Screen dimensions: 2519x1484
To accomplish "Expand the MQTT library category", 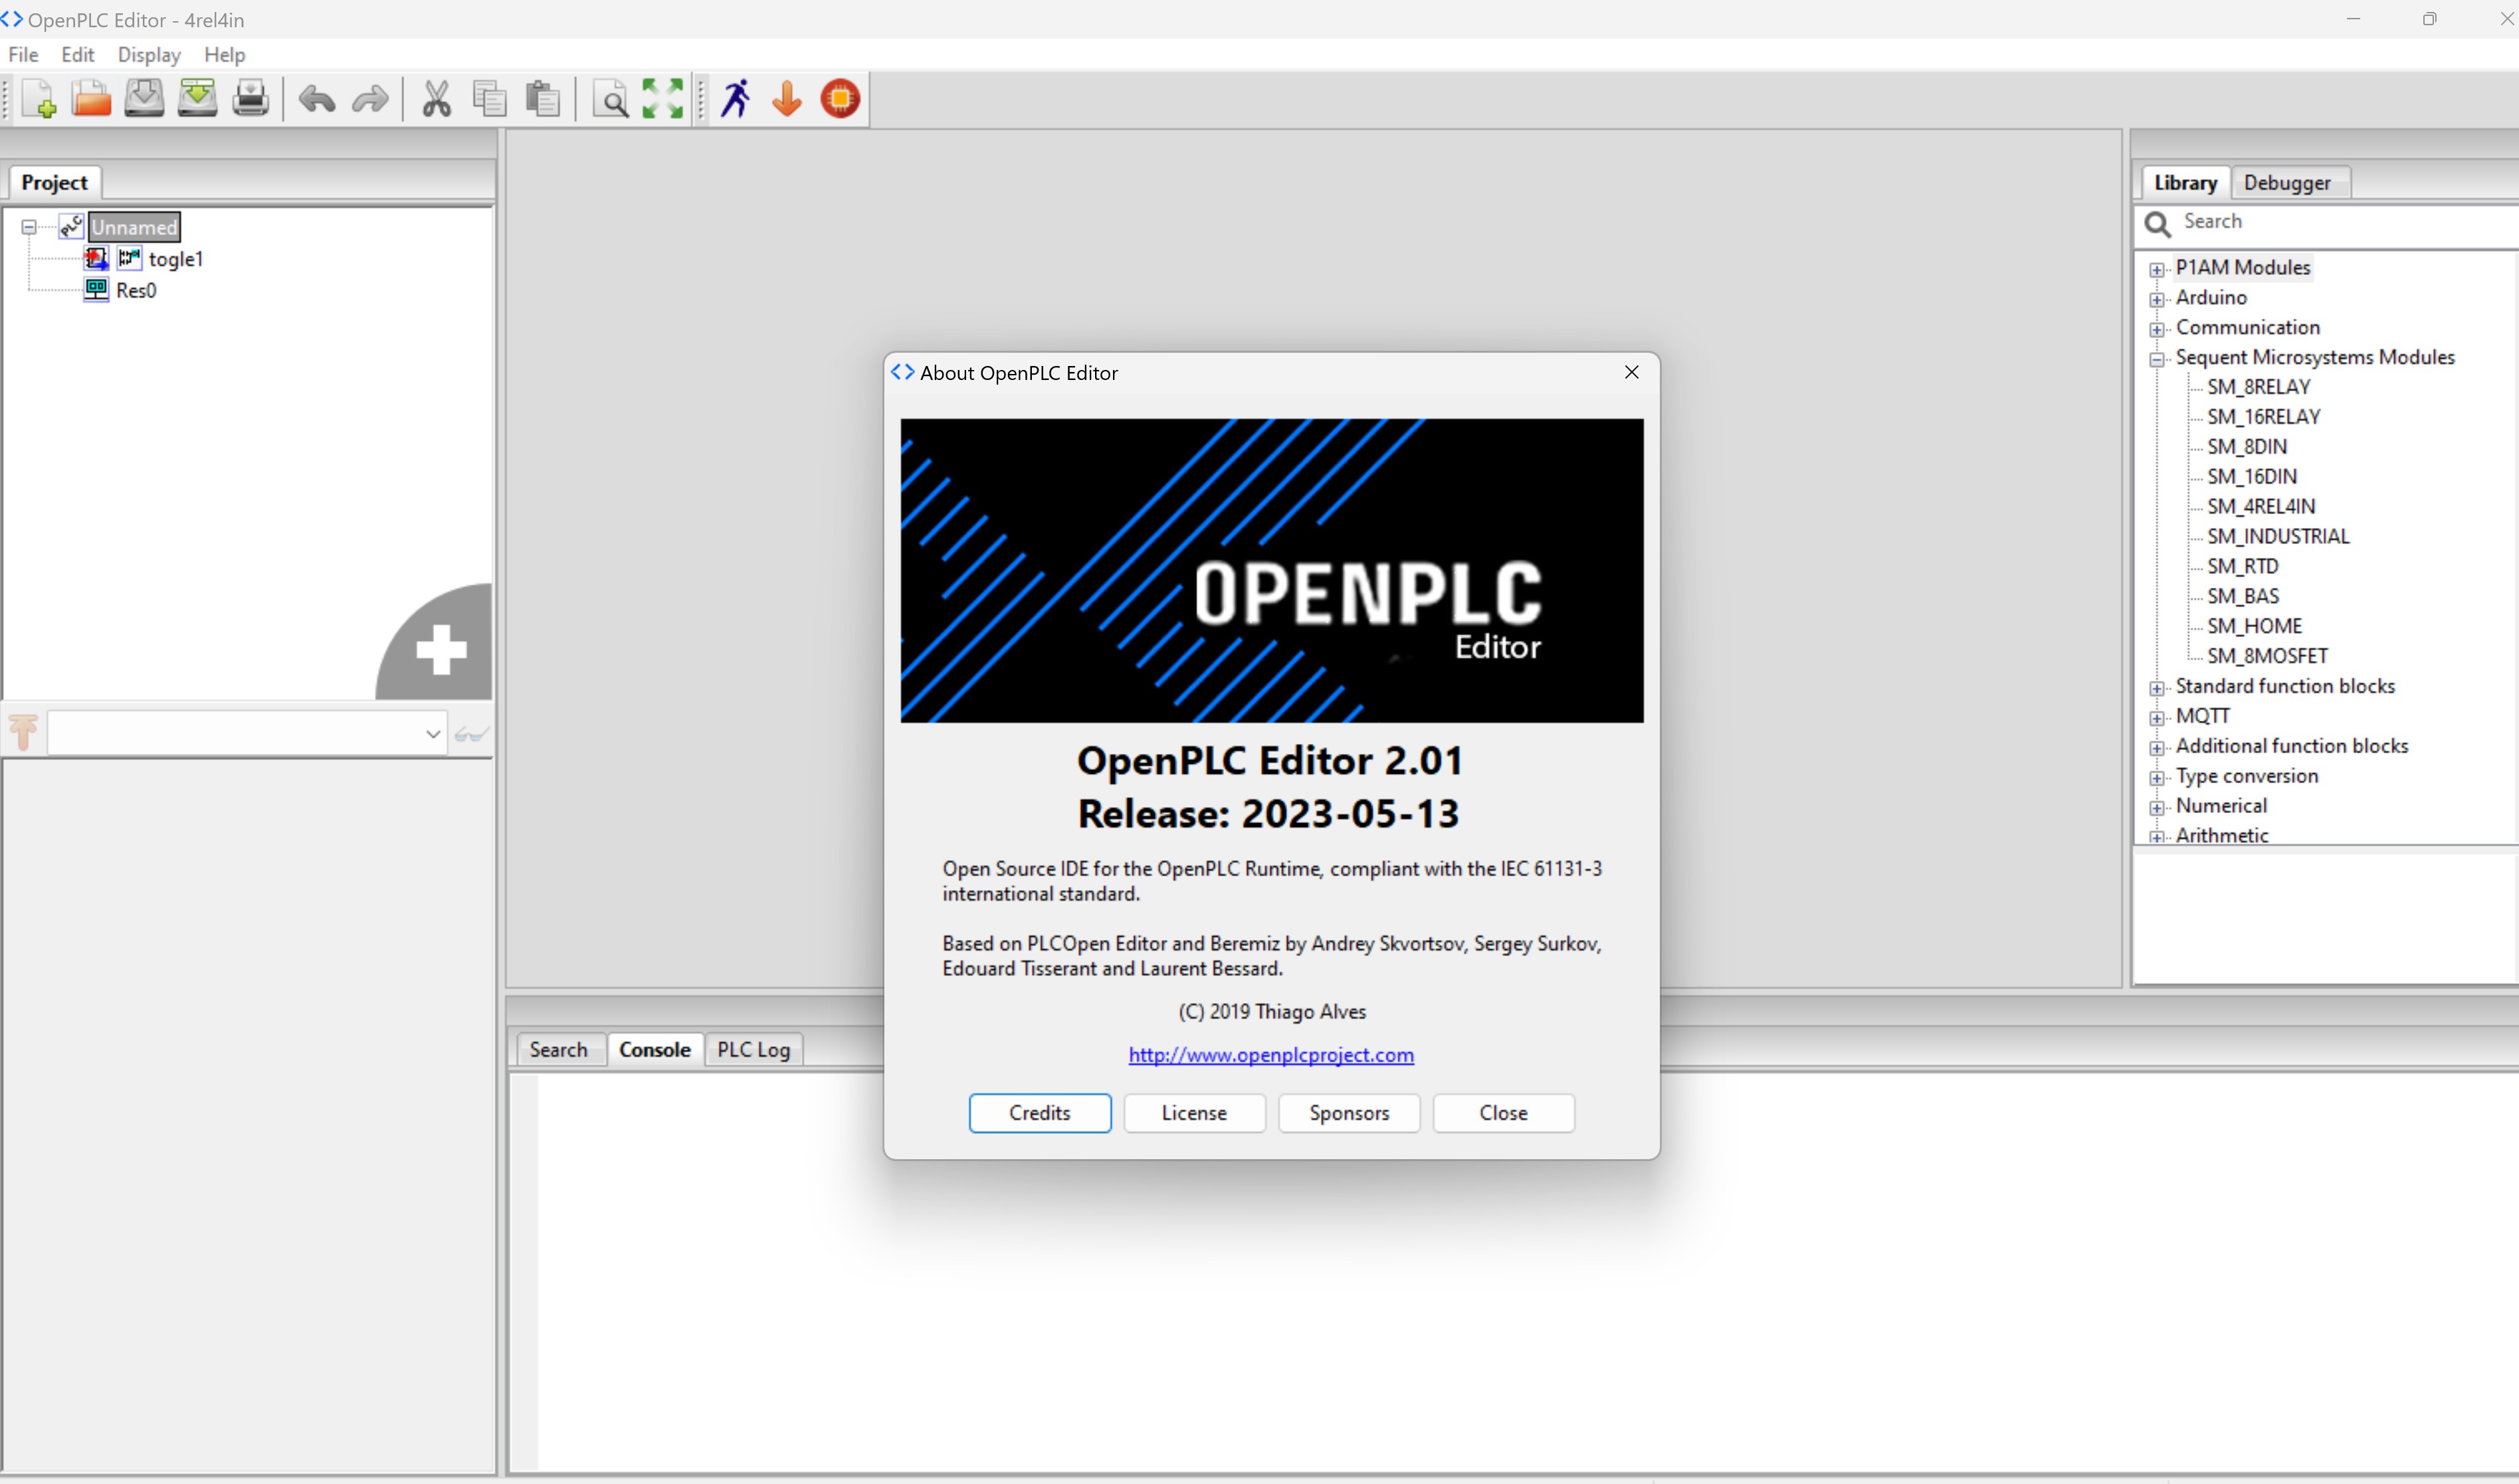I will pyautogui.click(x=2157, y=718).
